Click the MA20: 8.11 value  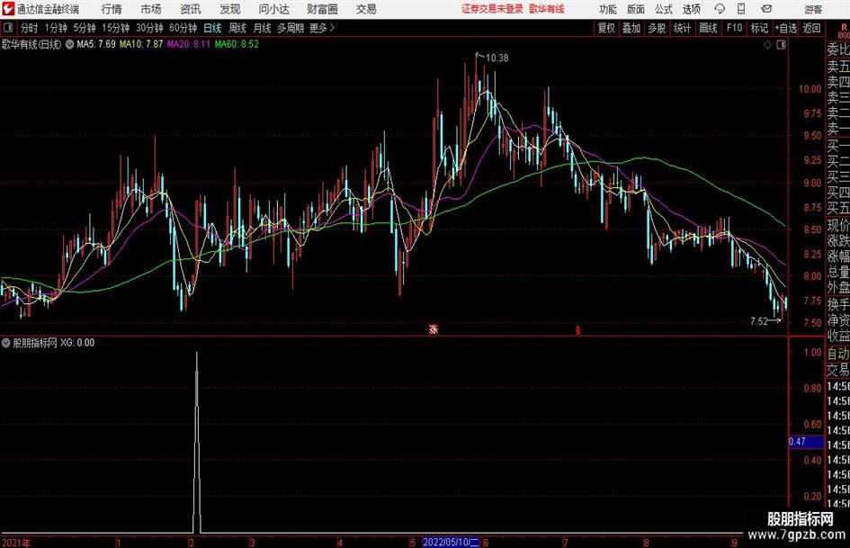pos(188,44)
